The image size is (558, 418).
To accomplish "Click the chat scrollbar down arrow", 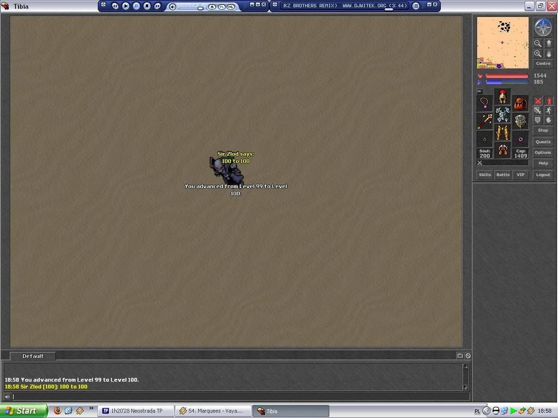I will pos(465,387).
